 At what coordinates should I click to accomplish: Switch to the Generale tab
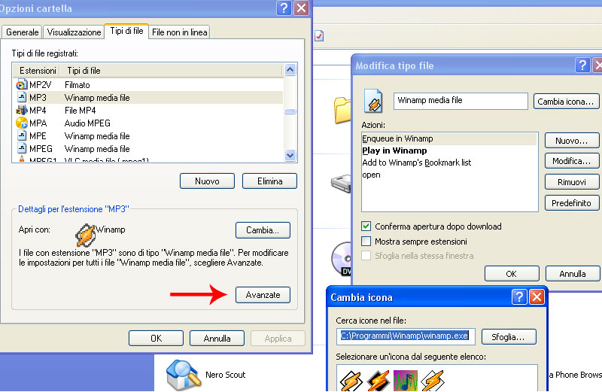tap(23, 32)
